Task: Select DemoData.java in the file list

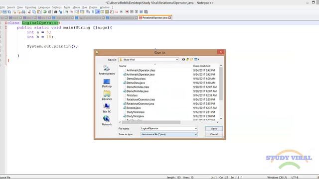Action: pyautogui.click(x=136, y=83)
